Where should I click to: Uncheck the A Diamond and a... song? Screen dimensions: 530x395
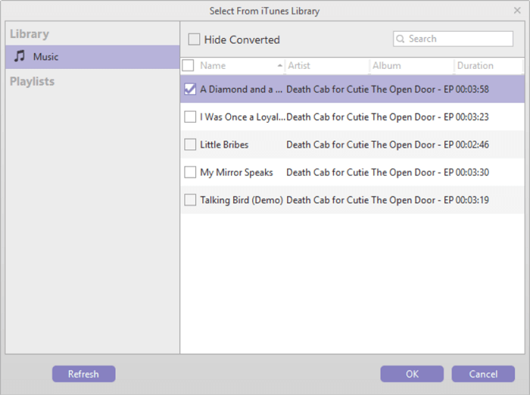[190, 89]
